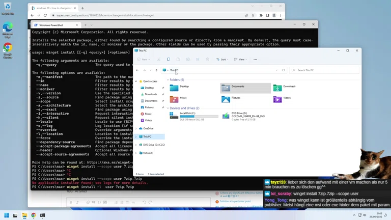Open Windows Start menu

click(7, 215)
